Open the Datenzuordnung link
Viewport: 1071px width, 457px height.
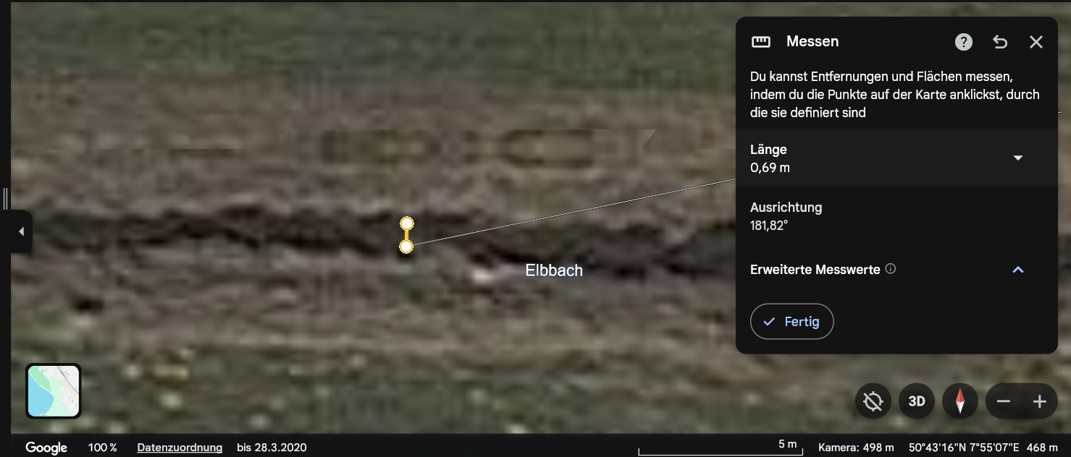180,448
